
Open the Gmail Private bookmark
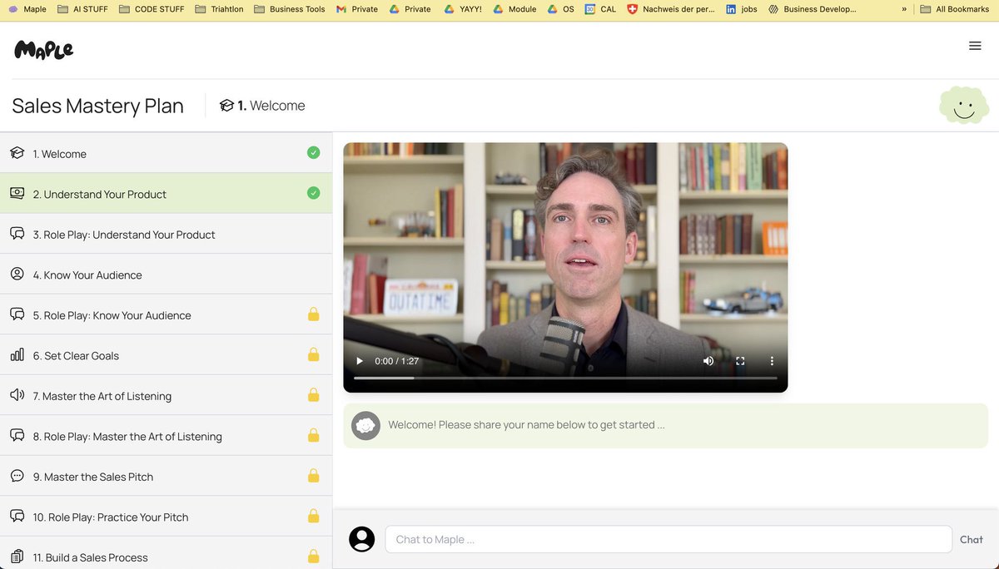coord(357,9)
